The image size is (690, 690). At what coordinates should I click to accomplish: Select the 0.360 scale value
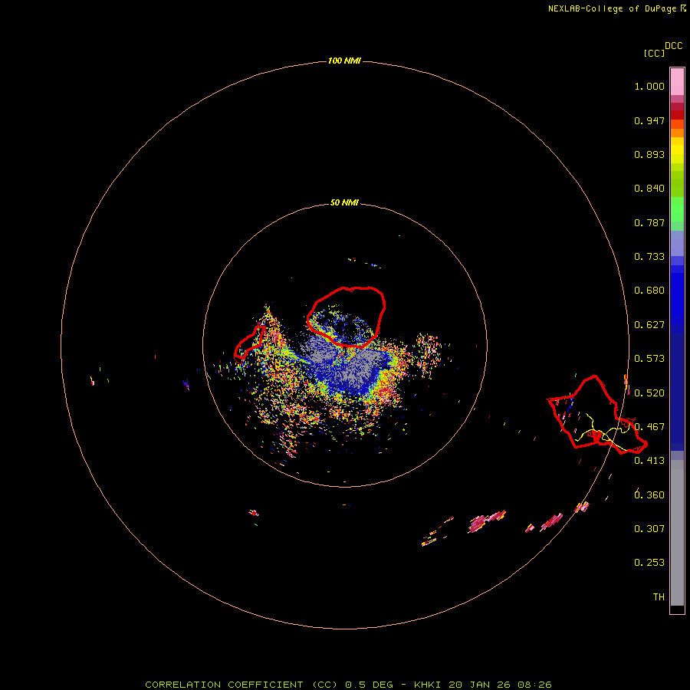[x=649, y=495]
